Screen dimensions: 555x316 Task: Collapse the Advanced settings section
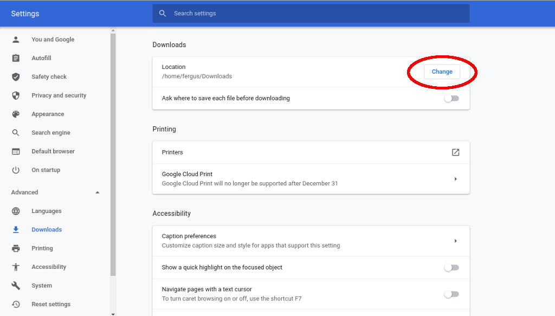(98, 192)
